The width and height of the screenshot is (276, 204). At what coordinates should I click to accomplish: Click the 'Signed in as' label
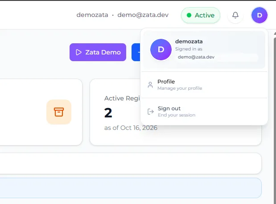[189, 49]
